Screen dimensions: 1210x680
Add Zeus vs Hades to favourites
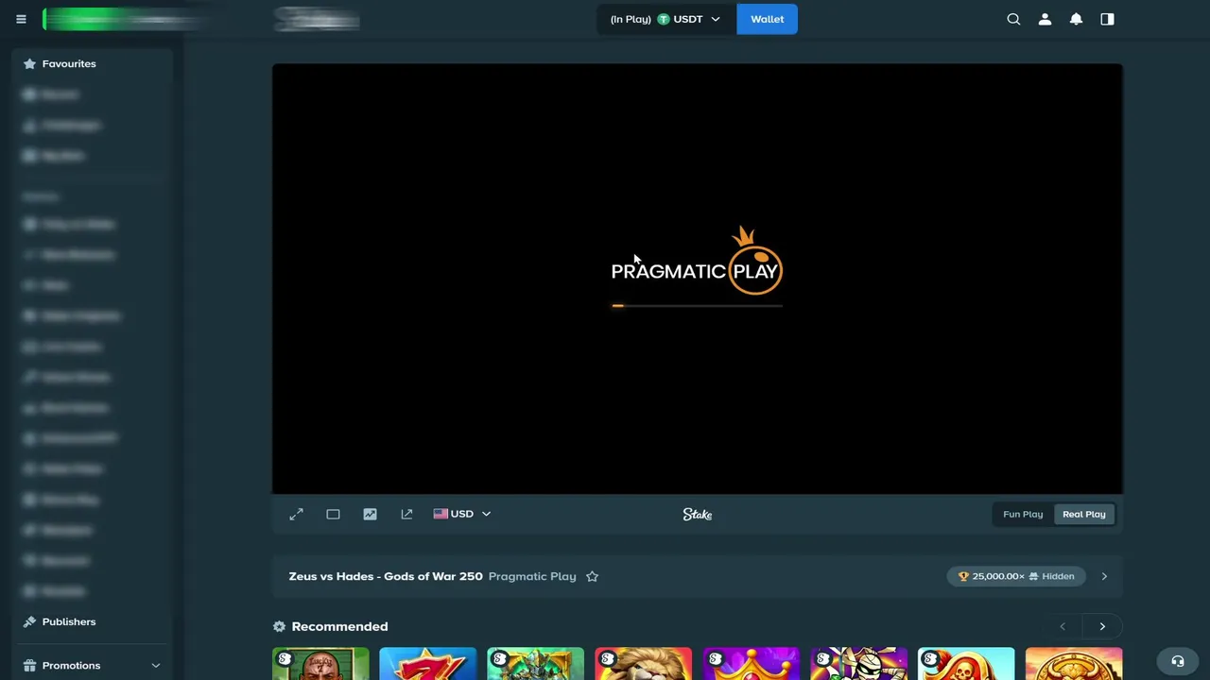tap(592, 576)
